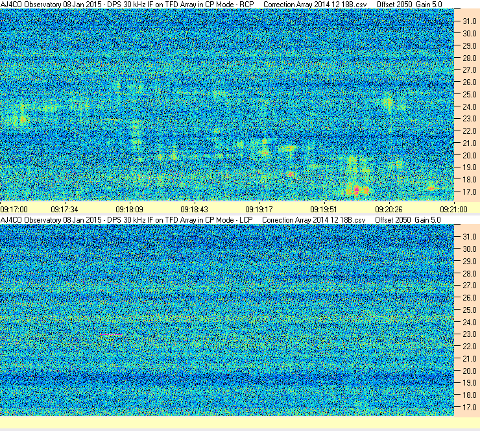Click the 30.0 frequency label on RCP axis
This screenshot has height=431, width=480.
coord(470,34)
